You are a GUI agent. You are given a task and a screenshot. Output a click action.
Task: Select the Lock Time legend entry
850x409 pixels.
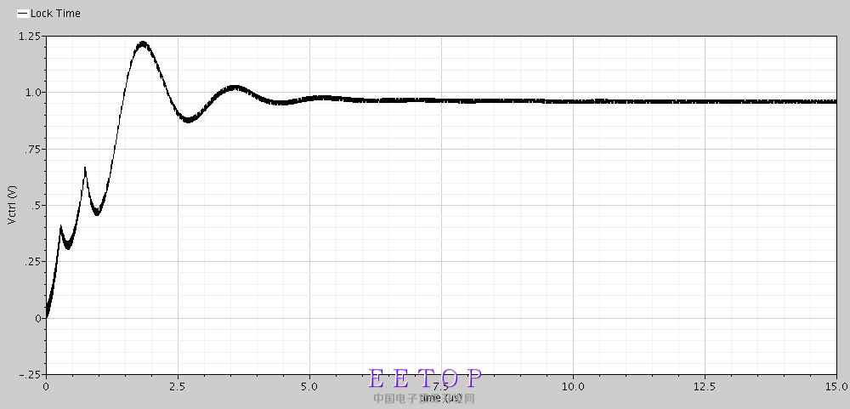(48, 14)
